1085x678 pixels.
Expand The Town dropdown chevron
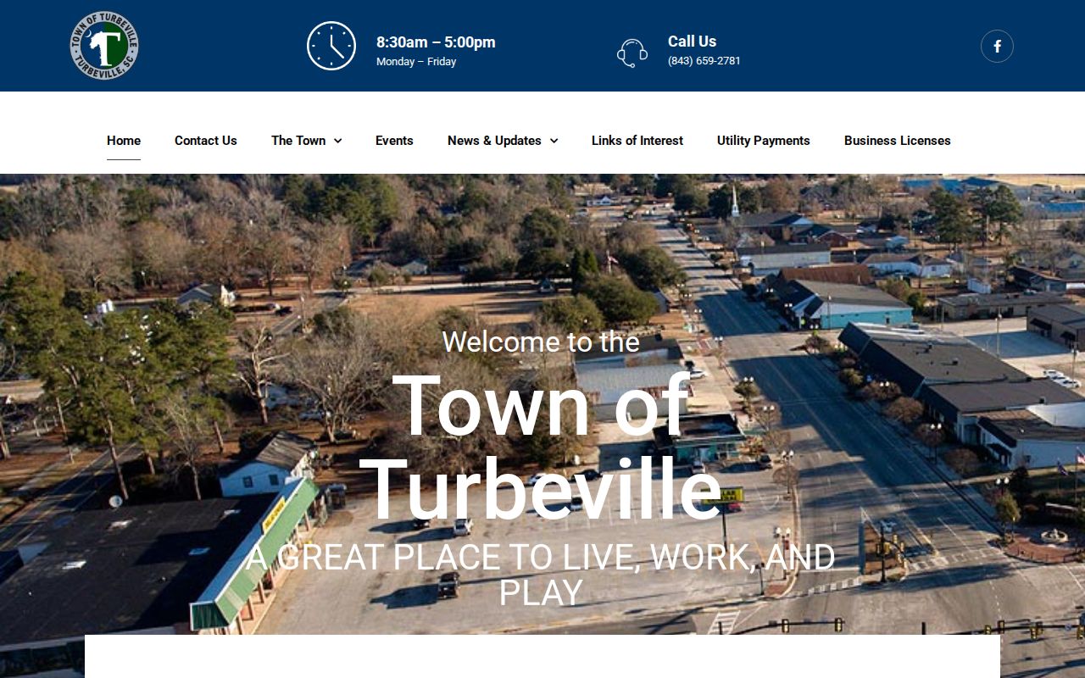click(337, 141)
